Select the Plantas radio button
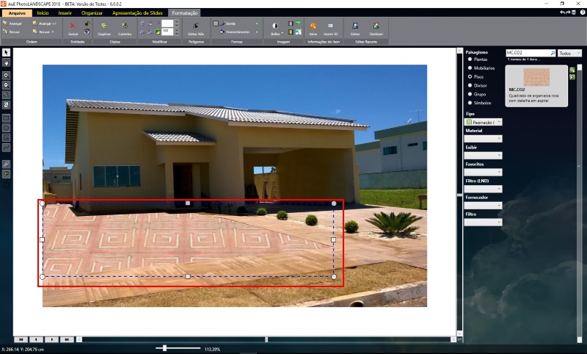Screen dimensions: 587x354 (x=470, y=59)
